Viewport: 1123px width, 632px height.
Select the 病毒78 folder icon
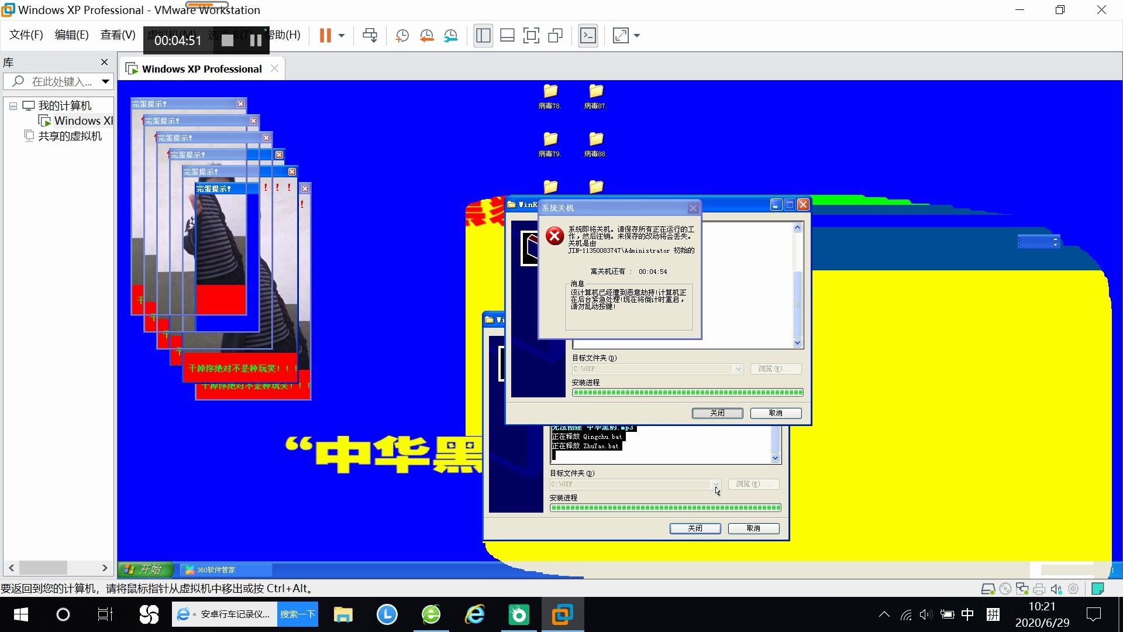(x=550, y=97)
